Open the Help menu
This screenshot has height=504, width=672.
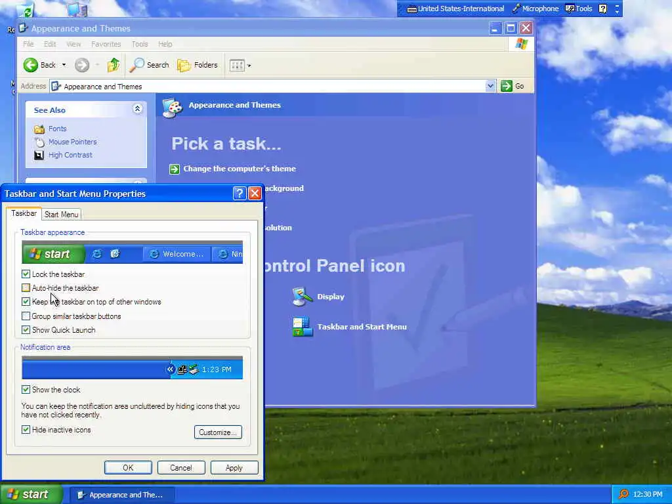pos(165,44)
